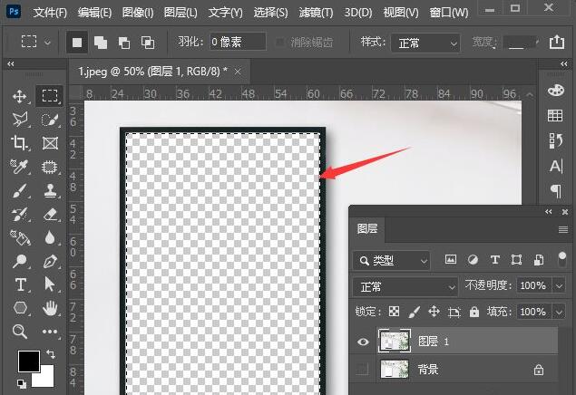
Task: Open the 滤镜(T) menu
Action: pyautogui.click(x=316, y=13)
